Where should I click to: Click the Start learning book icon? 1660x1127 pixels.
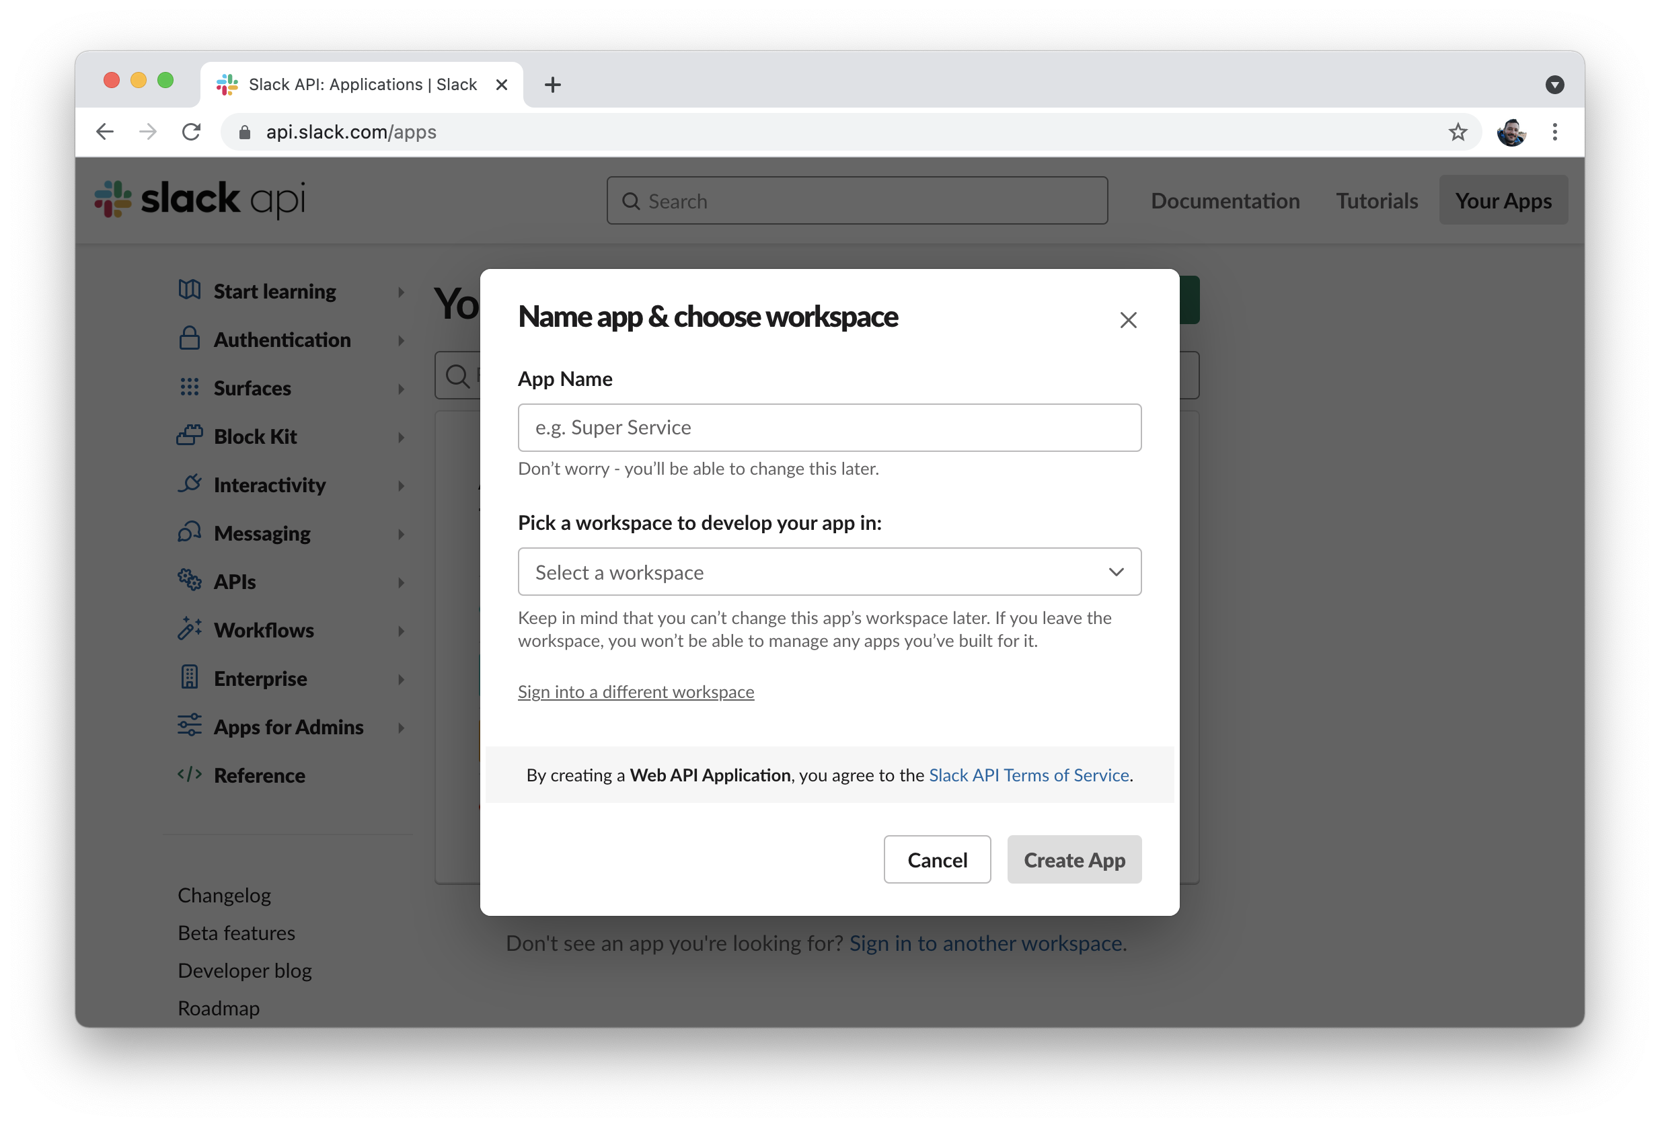coord(189,290)
